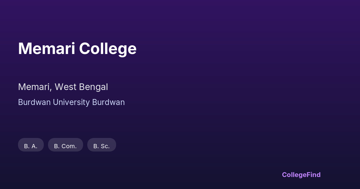360x189 pixels.
Task: Click the Memari, West Bengal location text
Action: tap(63, 87)
